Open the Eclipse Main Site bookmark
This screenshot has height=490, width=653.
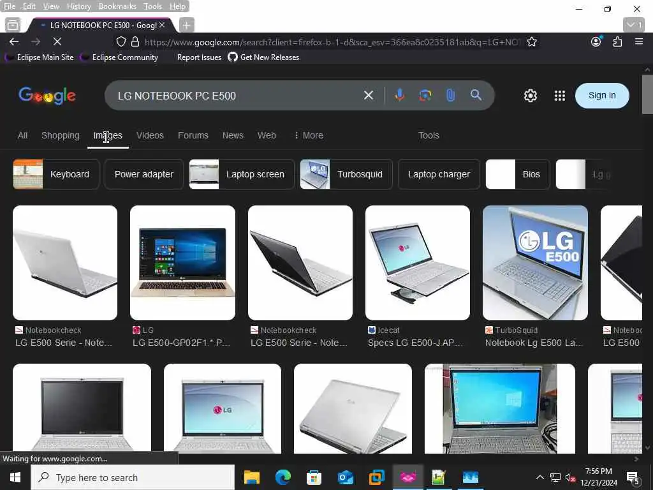pos(40,57)
